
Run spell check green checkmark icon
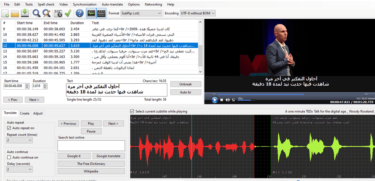[x=68, y=13]
